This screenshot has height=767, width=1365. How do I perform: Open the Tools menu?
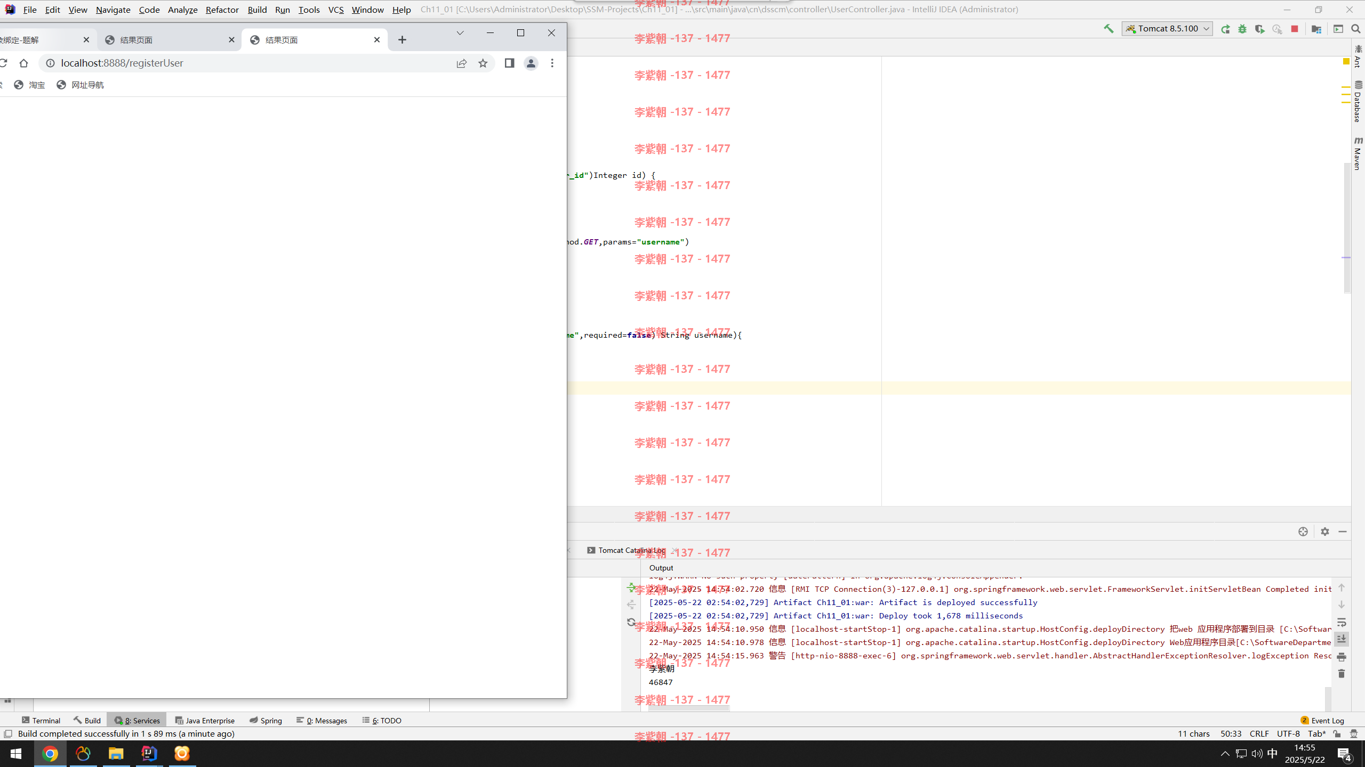click(x=309, y=10)
